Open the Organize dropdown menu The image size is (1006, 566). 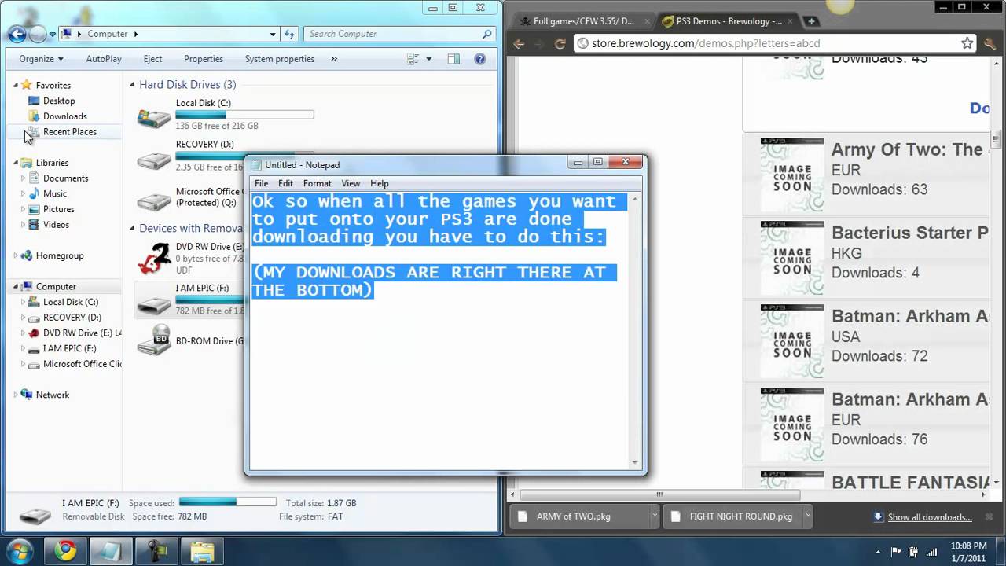(41, 59)
